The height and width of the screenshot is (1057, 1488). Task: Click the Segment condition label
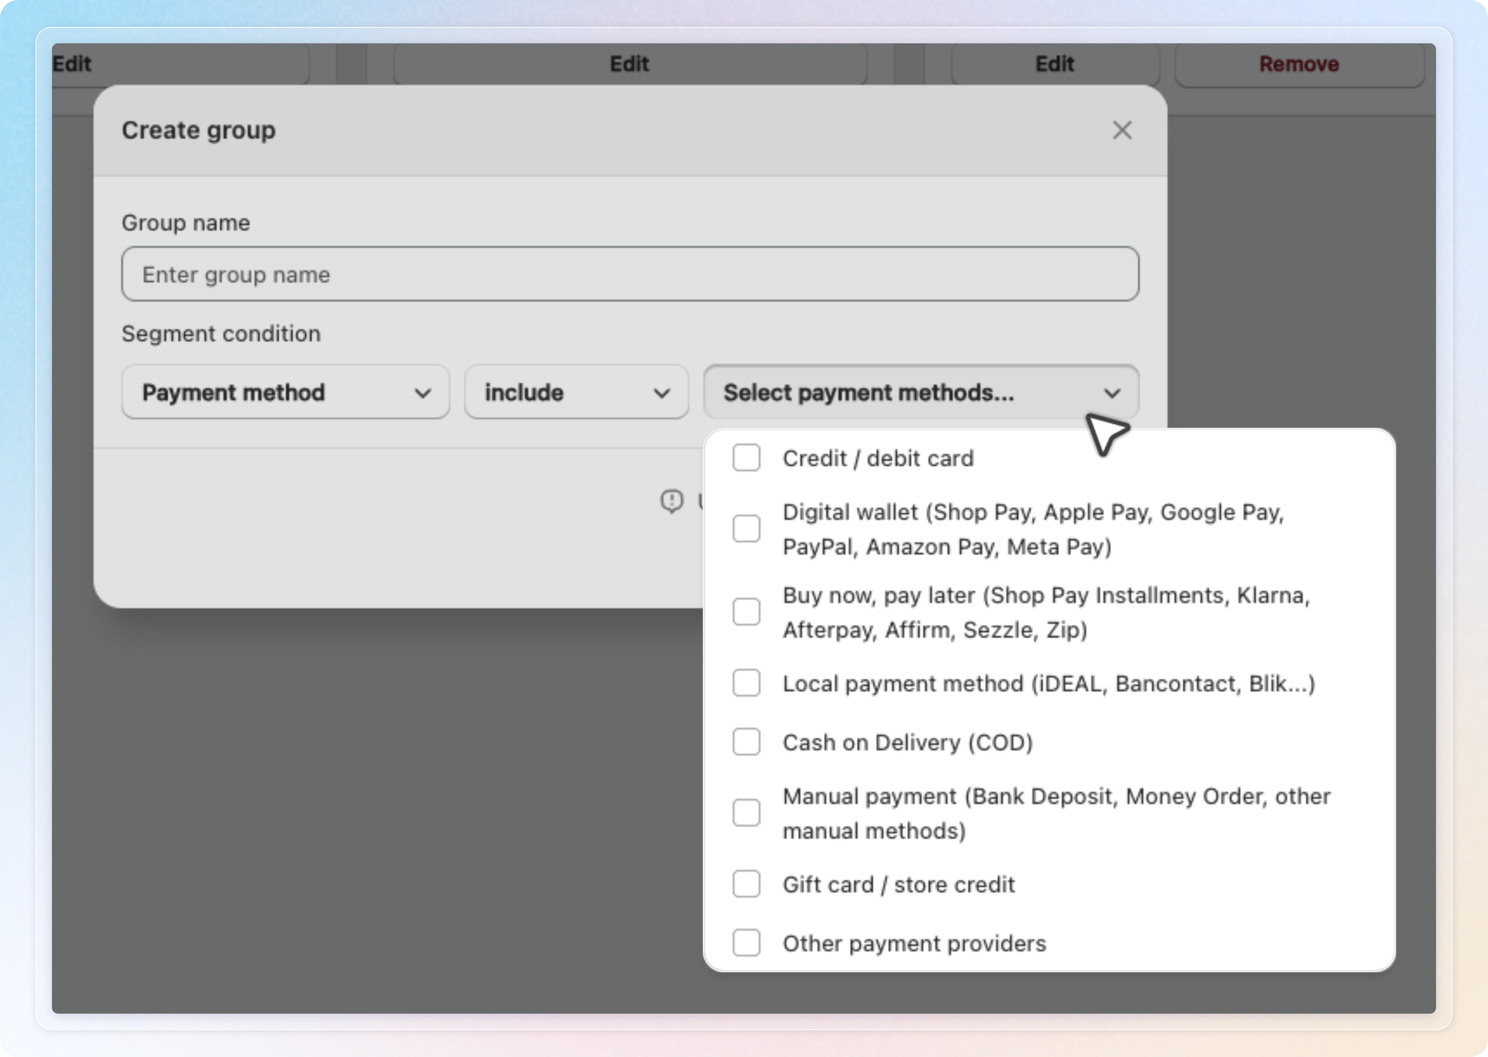click(221, 333)
